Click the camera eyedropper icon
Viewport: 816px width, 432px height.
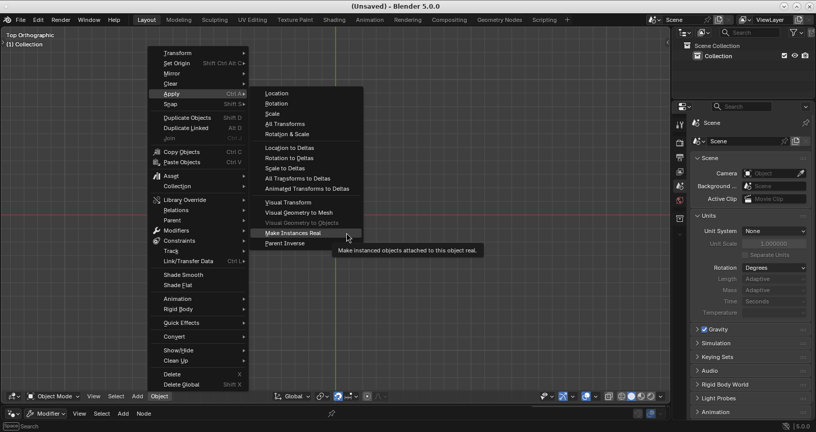[x=801, y=173]
